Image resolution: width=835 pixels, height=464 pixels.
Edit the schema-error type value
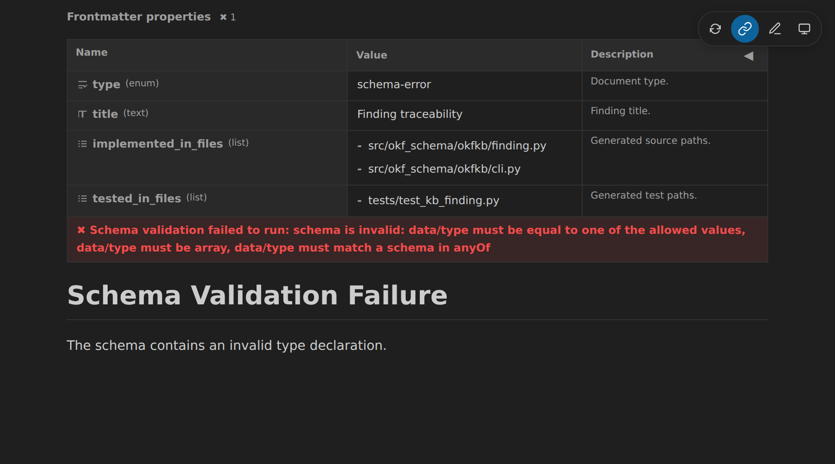[394, 84]
